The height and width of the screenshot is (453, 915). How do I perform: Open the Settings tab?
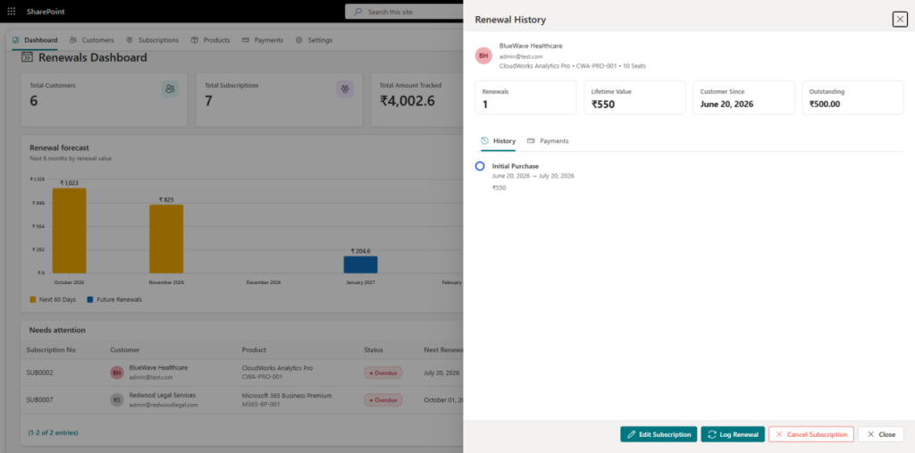(x=314, y=40)
